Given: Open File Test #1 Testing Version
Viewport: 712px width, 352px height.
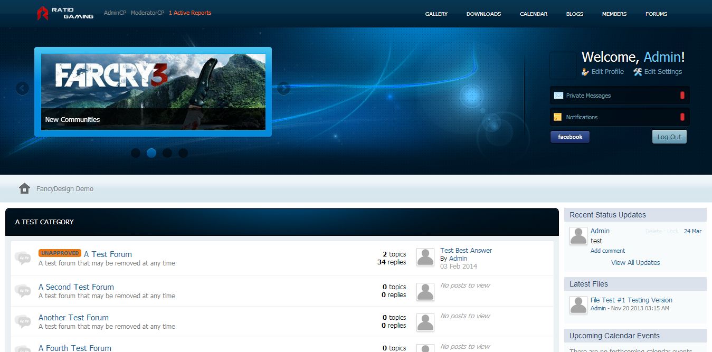Looking at the screenshot, I should [631, 300].
